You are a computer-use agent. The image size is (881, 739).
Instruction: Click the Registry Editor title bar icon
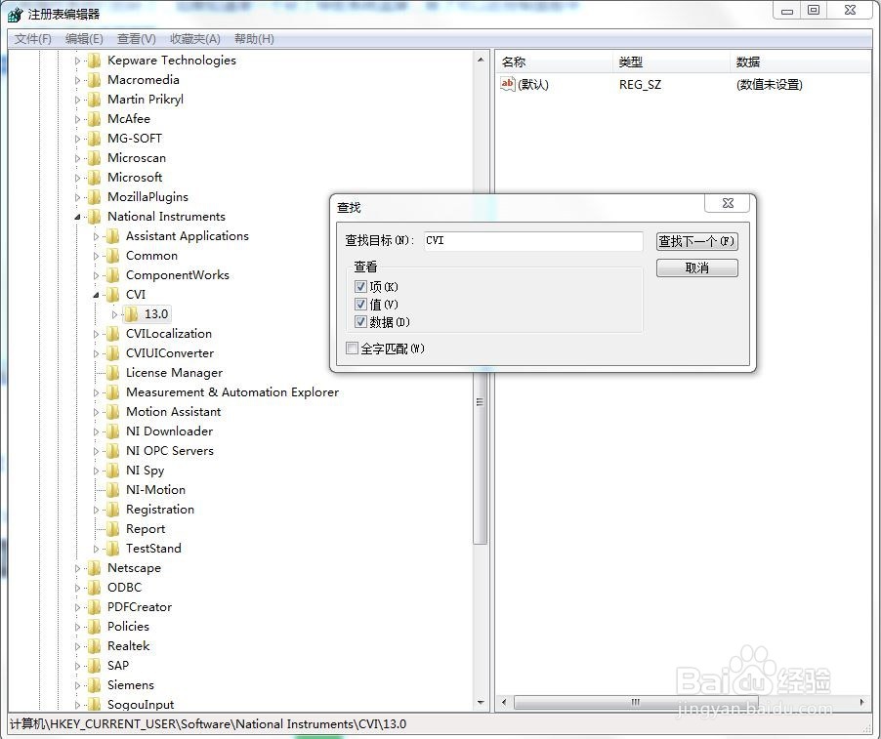[x=16, y=14]
